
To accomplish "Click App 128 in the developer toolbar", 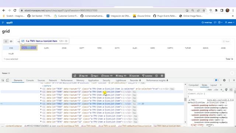I will [x=83, y=76].
